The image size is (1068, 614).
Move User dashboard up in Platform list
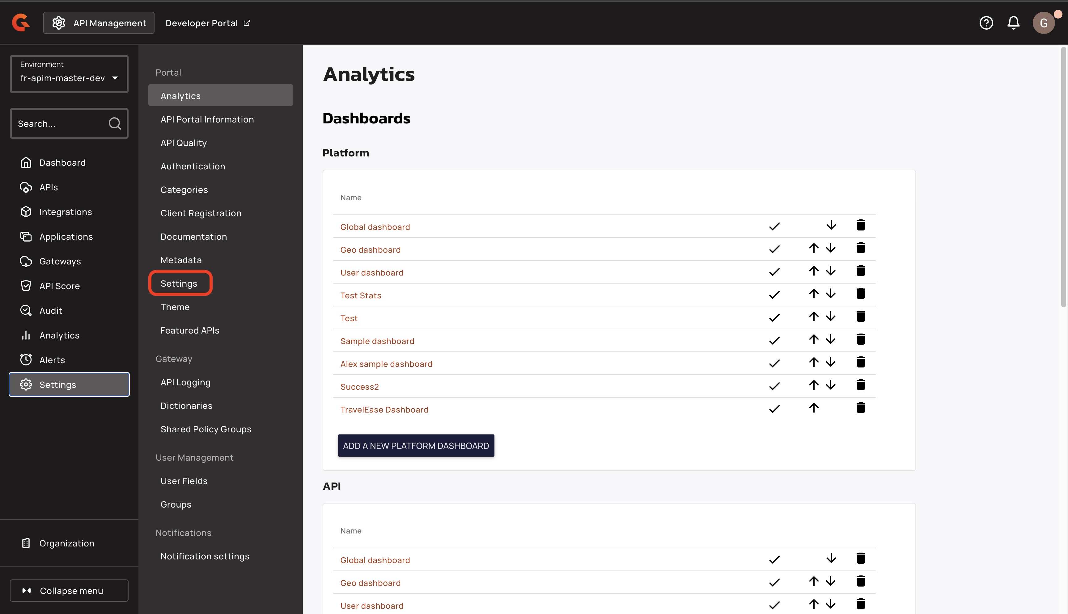point(814,271)
